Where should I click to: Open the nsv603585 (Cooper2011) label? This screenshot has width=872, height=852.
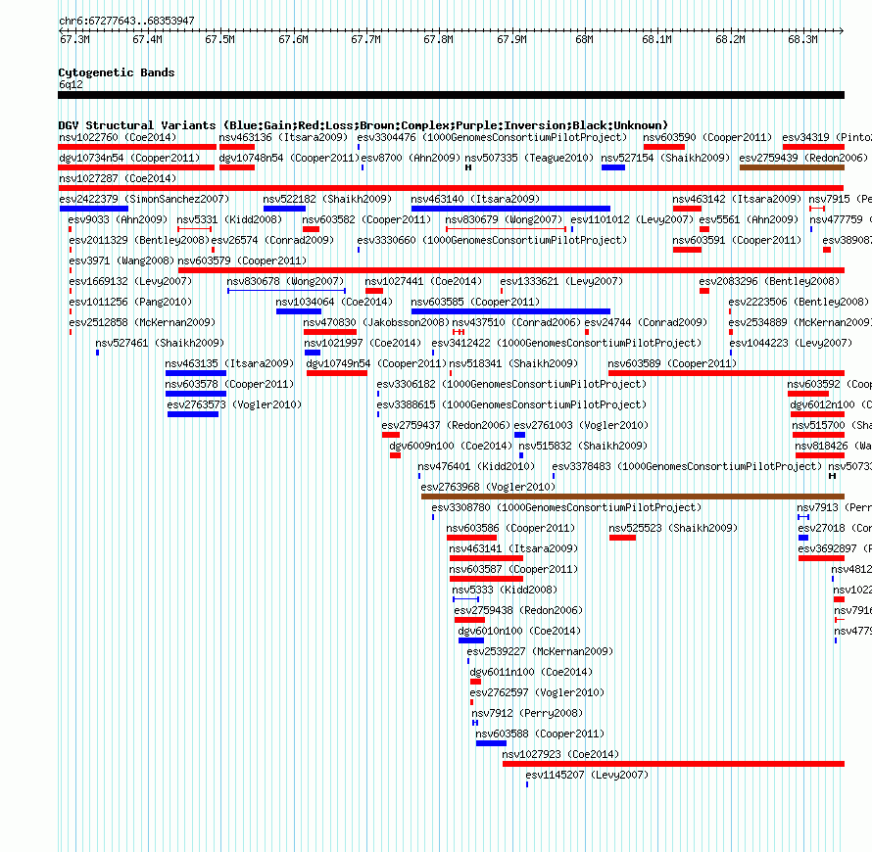[x=475, y=302]
